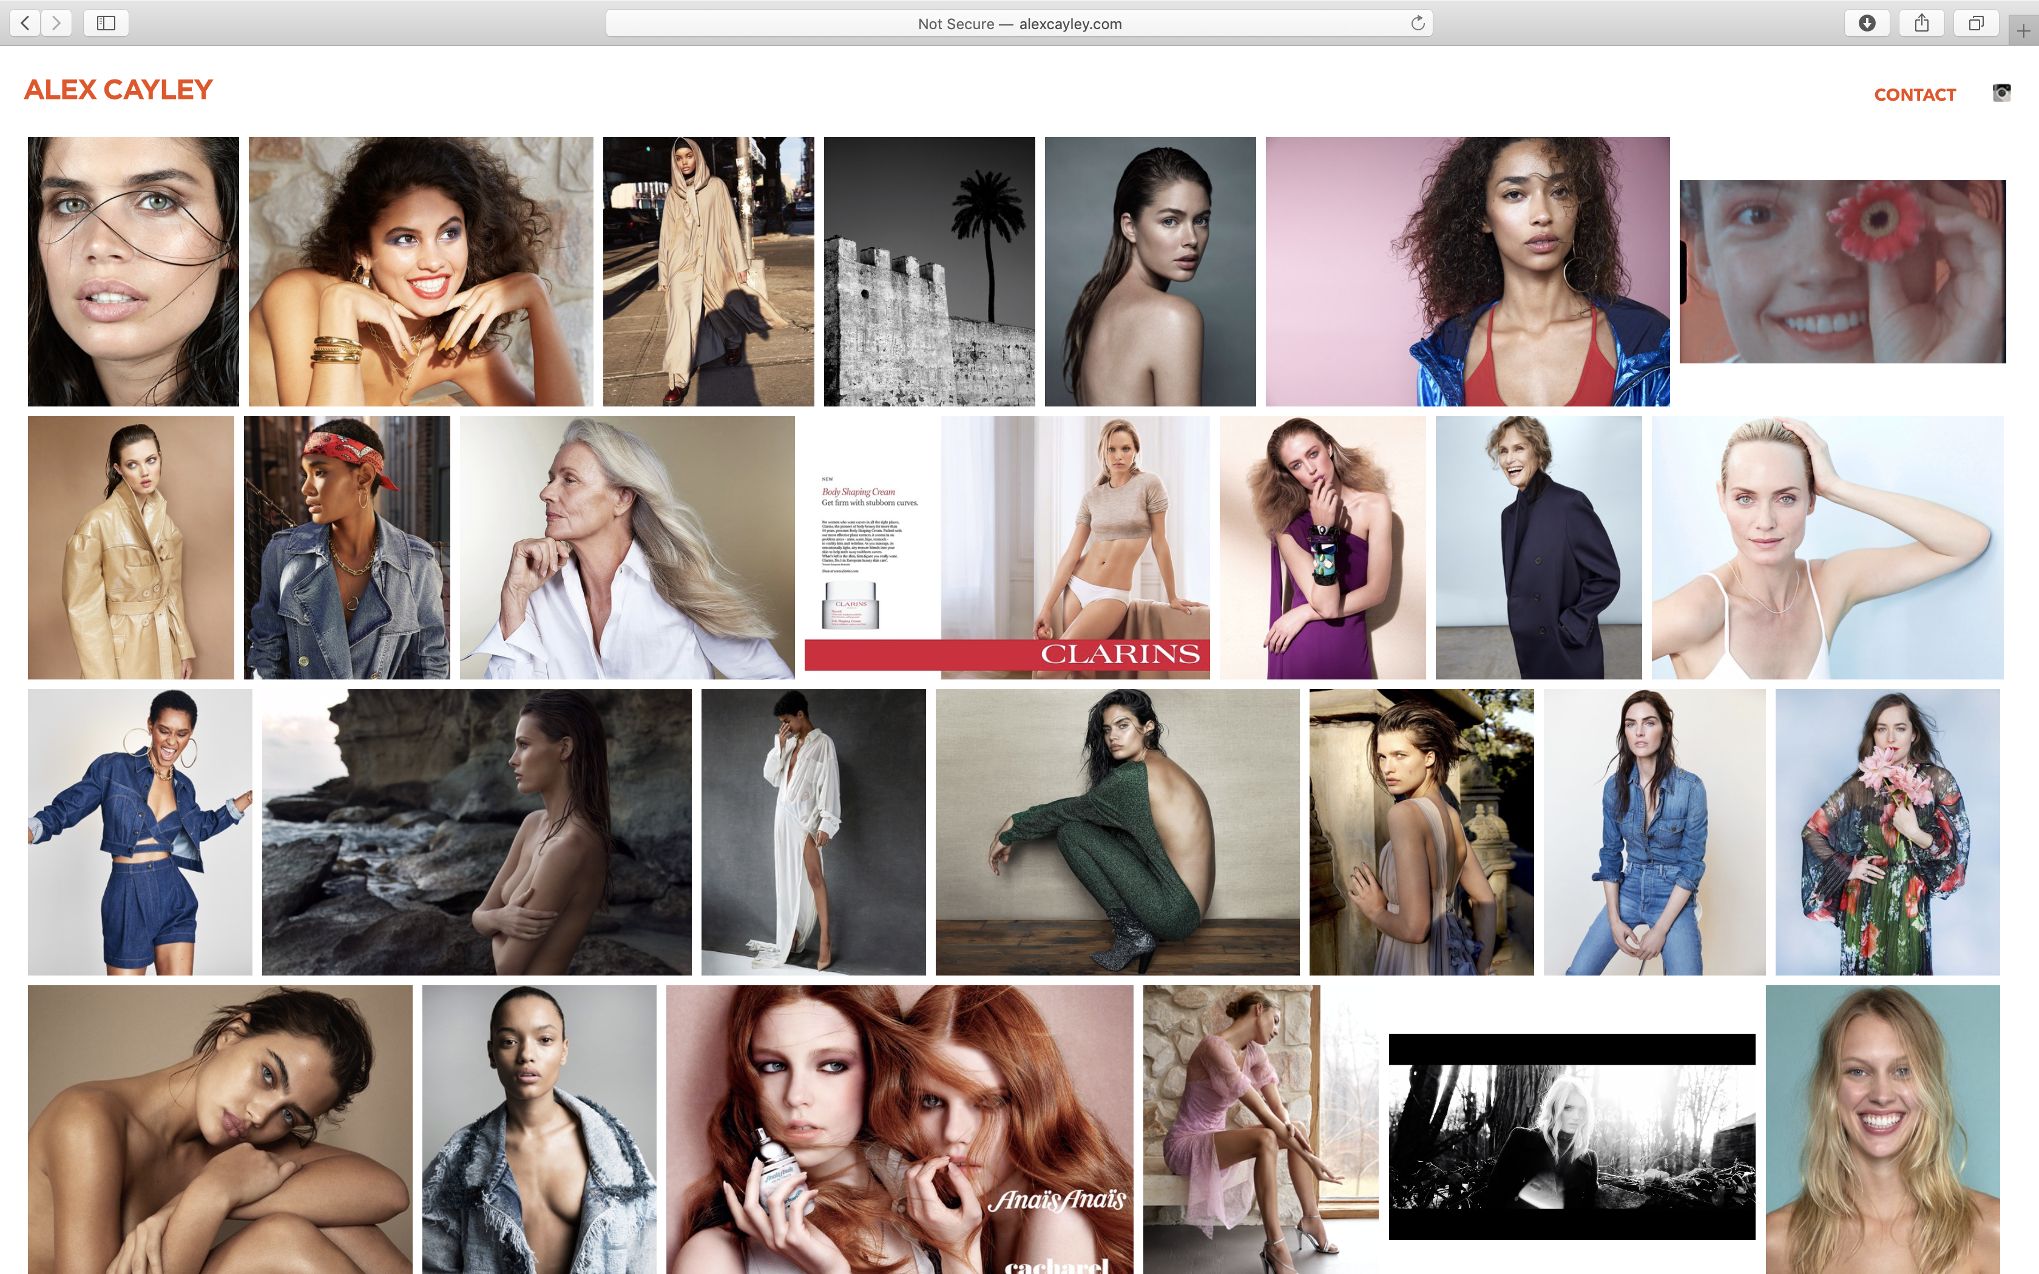Screen dimensions: 2039x1274
Task: Open a new tab with the plus icon
Action: pos(2022,30)
